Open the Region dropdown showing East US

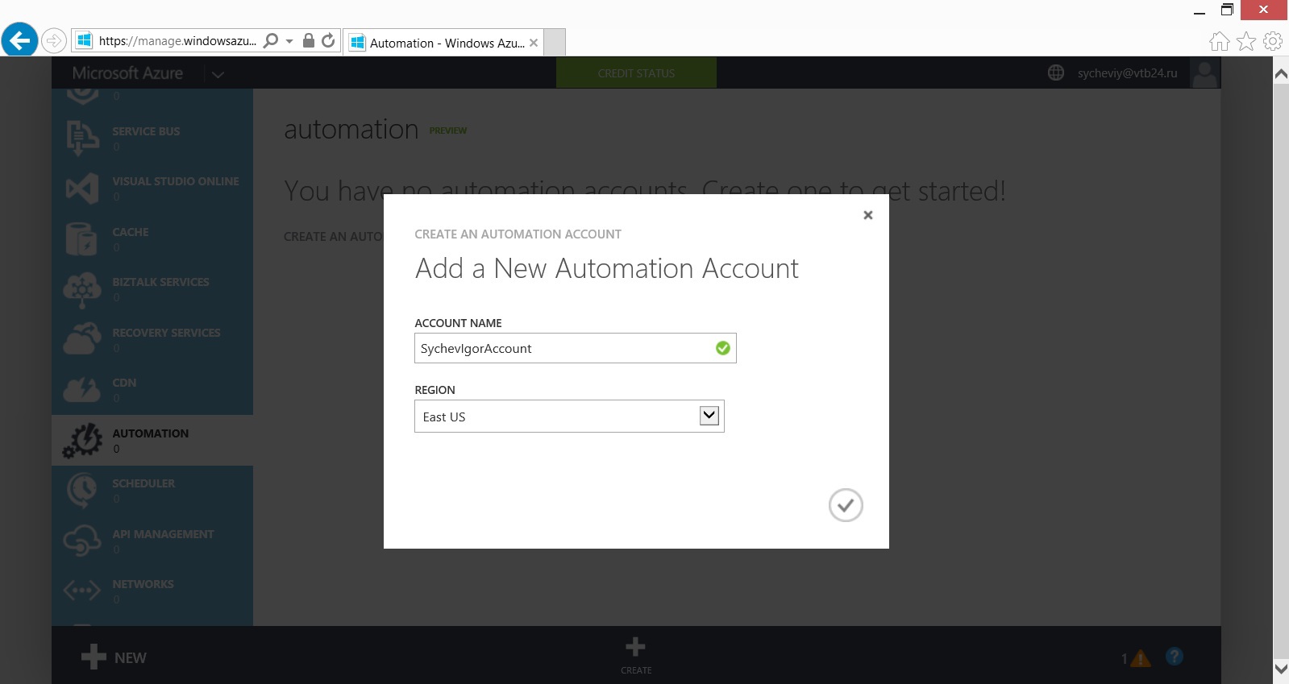(569, 417)
